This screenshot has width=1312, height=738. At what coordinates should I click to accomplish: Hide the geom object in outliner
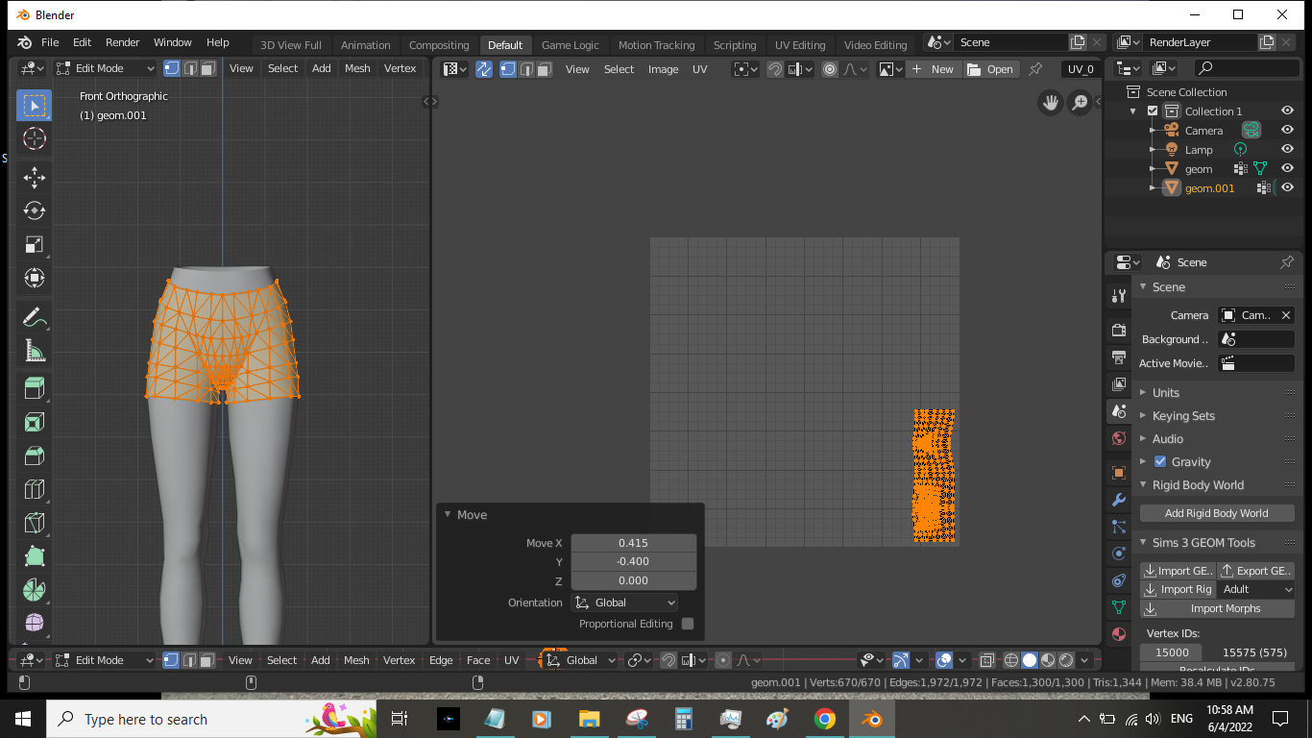pyautogui.click(x=1287, y=168)
